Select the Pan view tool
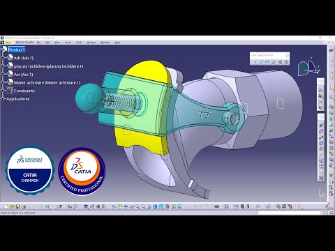The image size is (335, 251). 126,206
